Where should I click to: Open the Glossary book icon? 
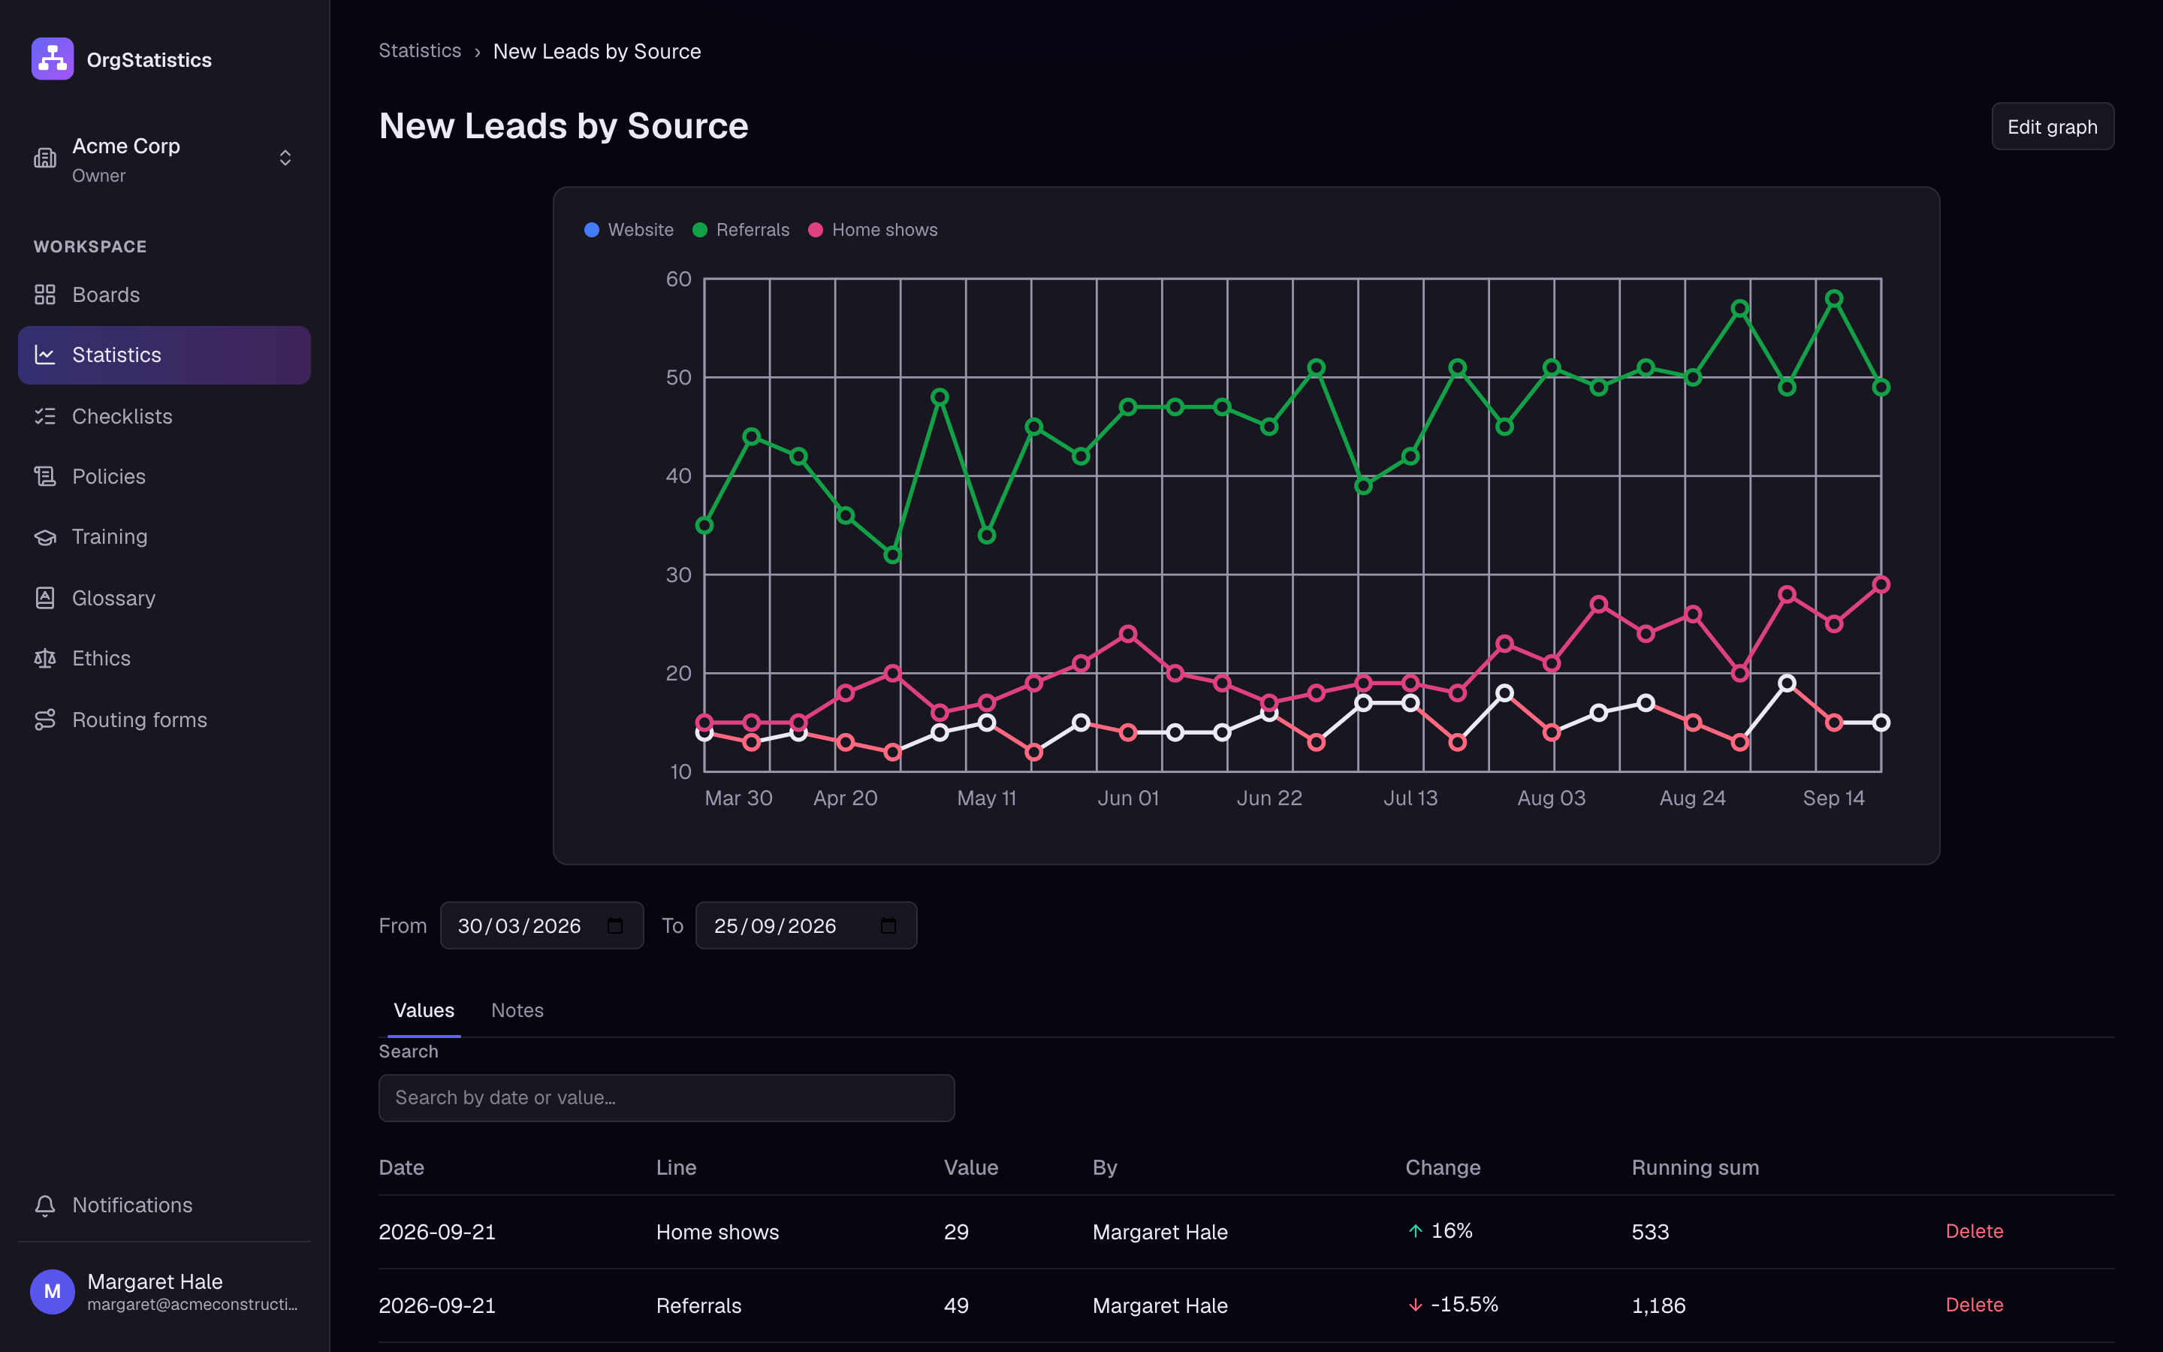45,598
